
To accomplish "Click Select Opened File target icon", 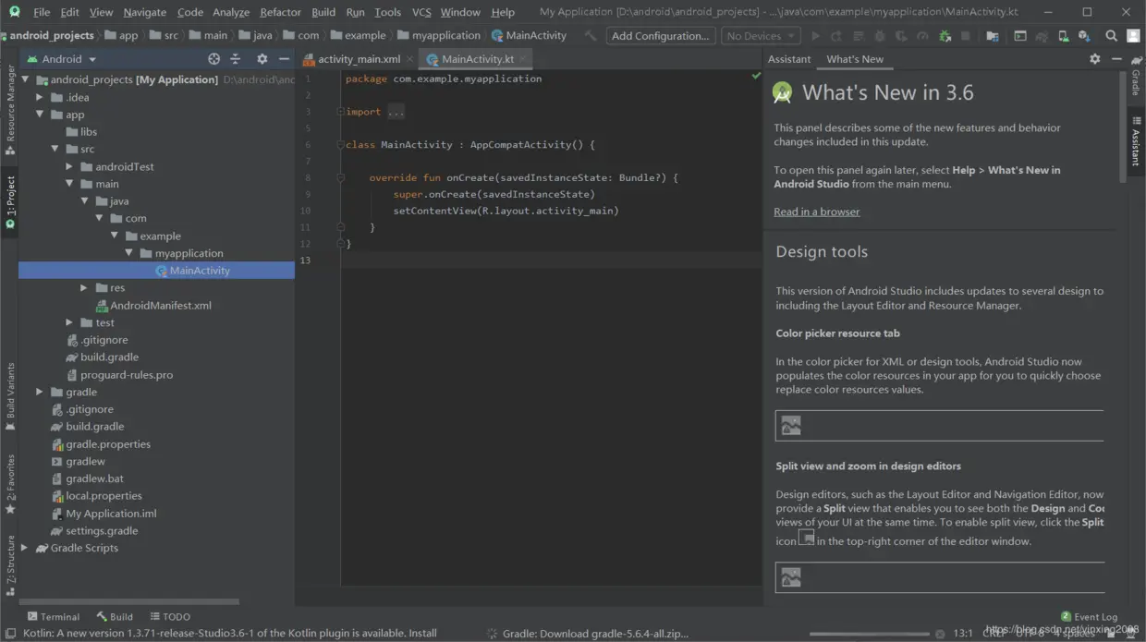I will pos(214,59).
